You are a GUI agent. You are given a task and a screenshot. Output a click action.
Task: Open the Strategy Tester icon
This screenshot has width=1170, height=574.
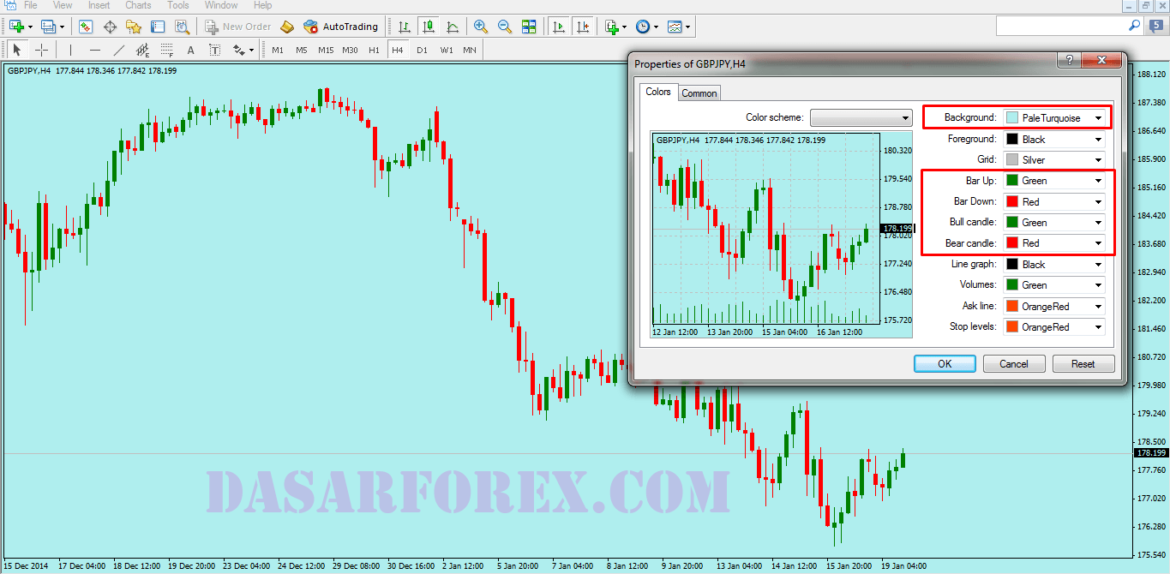tap(182, 27)
